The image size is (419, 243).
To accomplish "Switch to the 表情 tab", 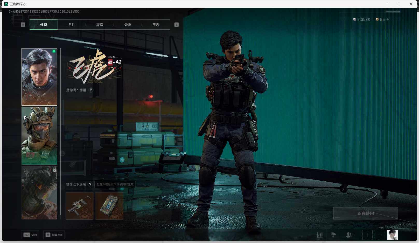I will coord(100,25).
